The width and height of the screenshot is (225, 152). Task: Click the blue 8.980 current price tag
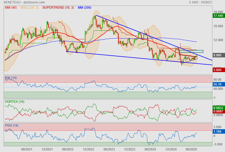[218, 55]
